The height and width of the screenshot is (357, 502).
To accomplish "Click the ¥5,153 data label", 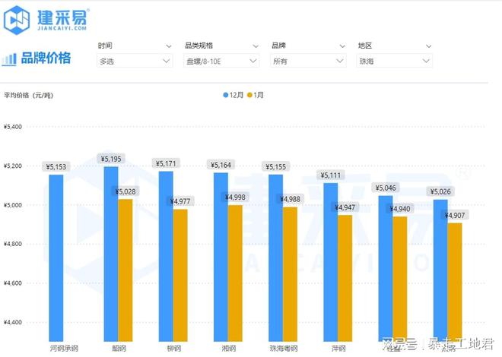I will click(x=56, y=167).
